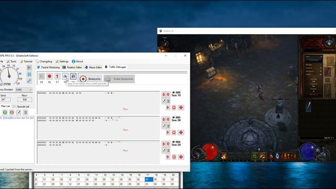Click the pencil edit icon for packet 885
Screen dimensions: 336x189
[x=164, y=126]
